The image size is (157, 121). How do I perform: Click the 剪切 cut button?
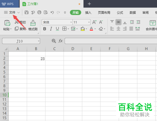tap(20, 22)
